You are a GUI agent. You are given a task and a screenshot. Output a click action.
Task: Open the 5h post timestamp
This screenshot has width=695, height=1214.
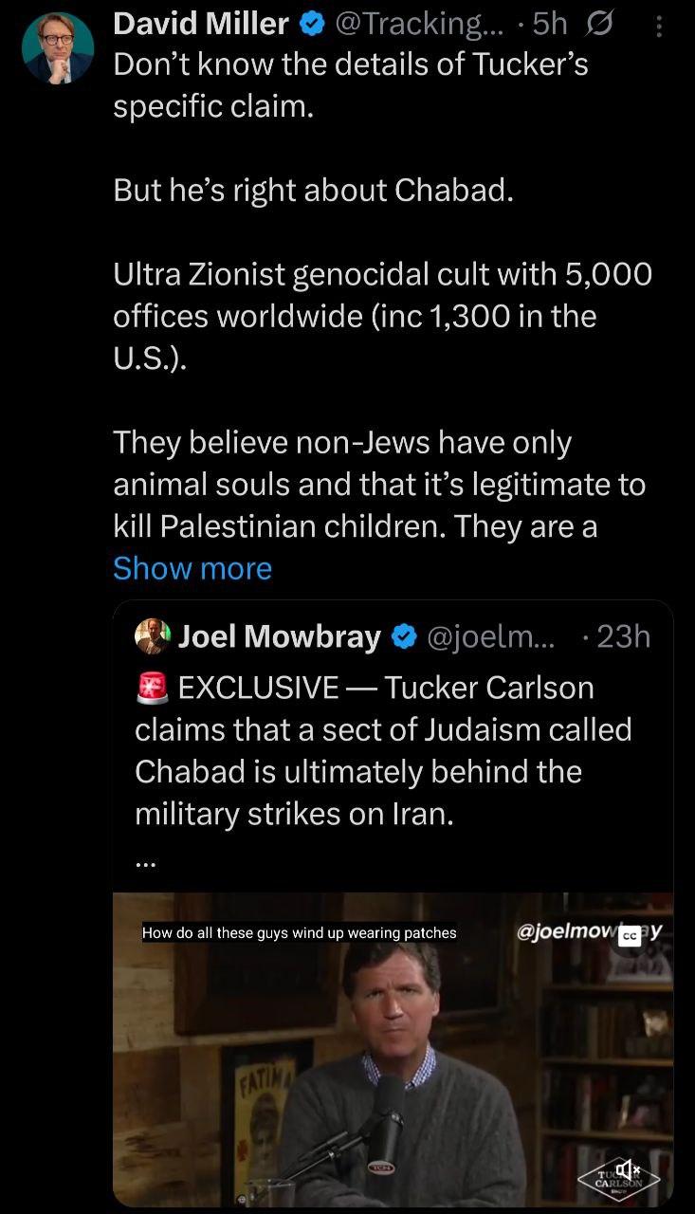point(550,24)
